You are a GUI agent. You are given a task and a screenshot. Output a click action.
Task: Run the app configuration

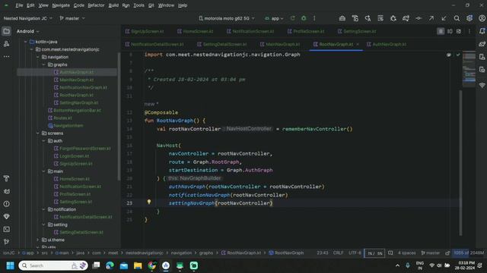[x=292, y=18]
